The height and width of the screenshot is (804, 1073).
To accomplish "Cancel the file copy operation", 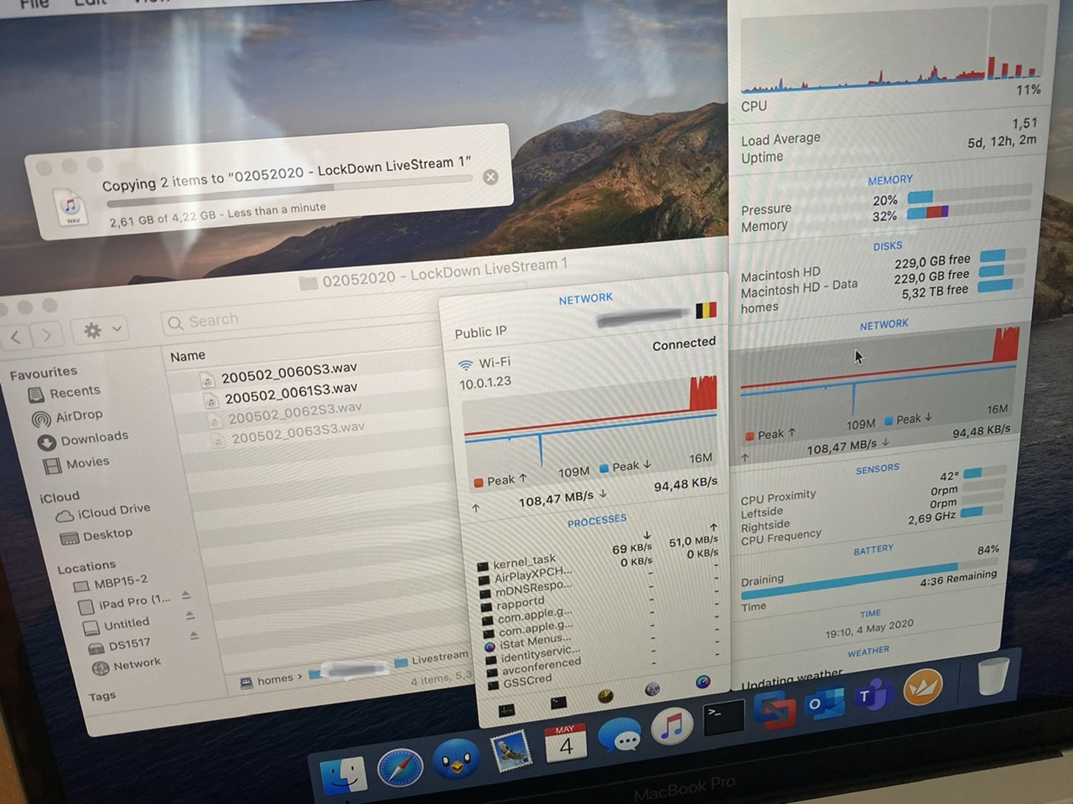I will [490, 177].
